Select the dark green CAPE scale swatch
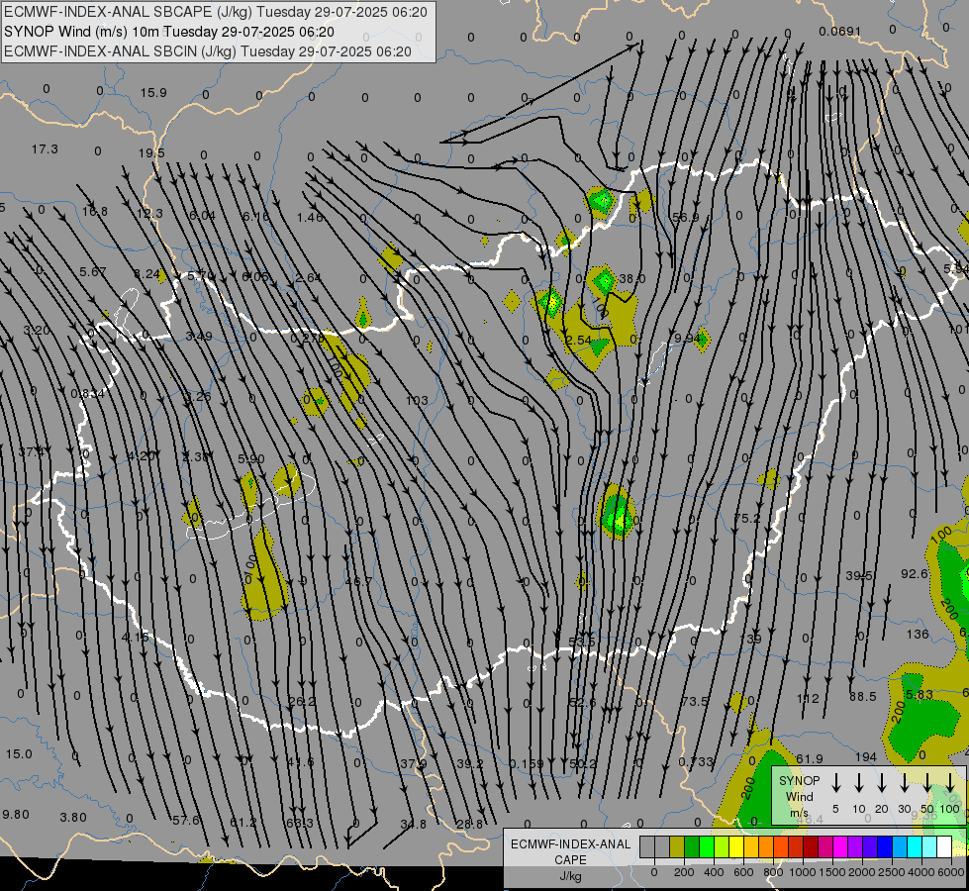Viewport: 969px width, 891px height. pos(692,847)
